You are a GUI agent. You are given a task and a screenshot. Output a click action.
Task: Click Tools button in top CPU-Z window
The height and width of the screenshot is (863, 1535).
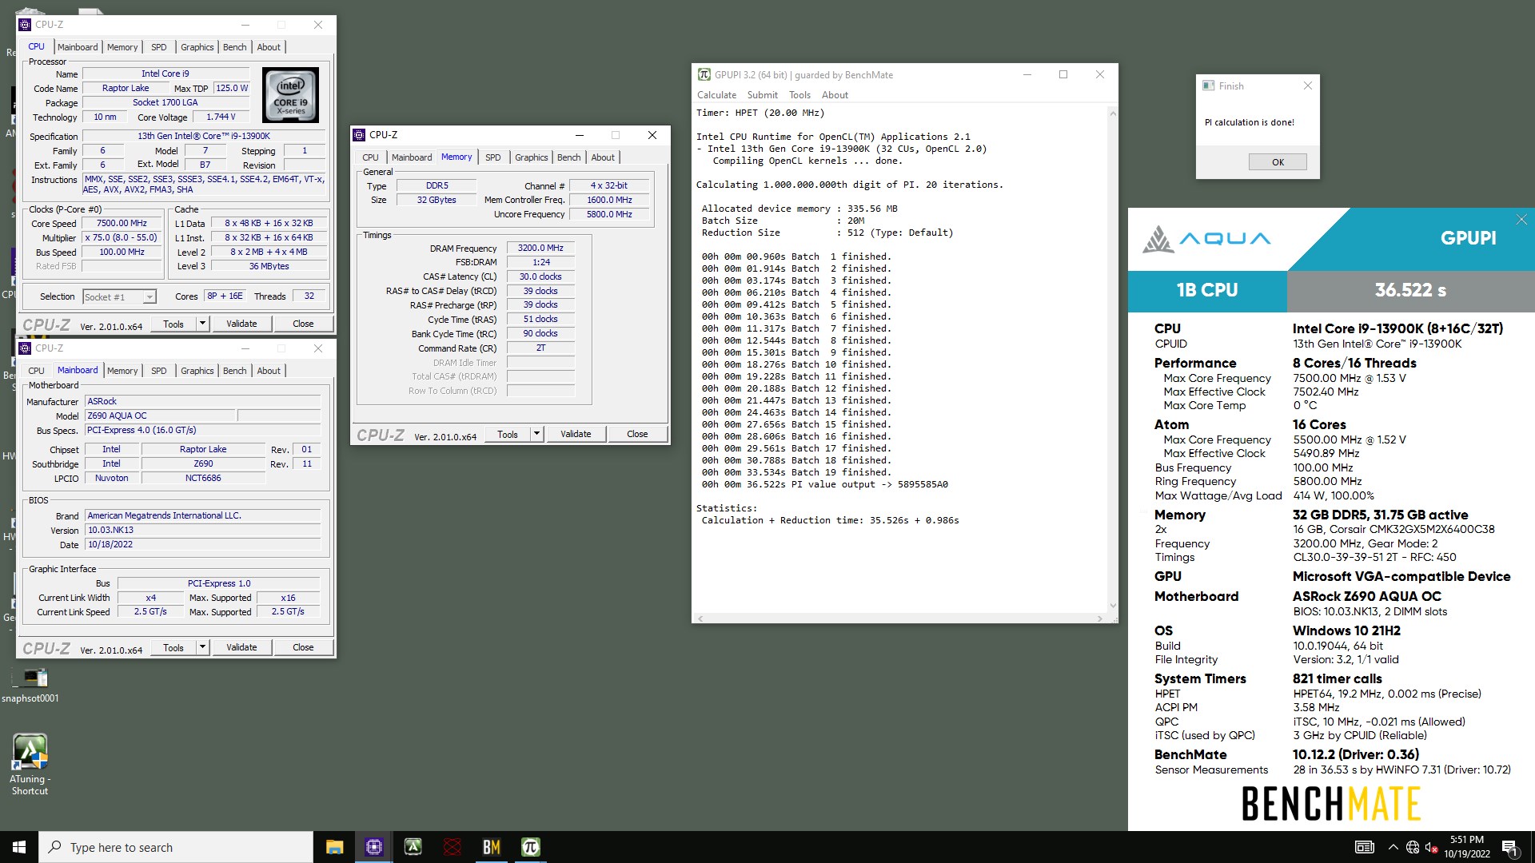point(173,324)
